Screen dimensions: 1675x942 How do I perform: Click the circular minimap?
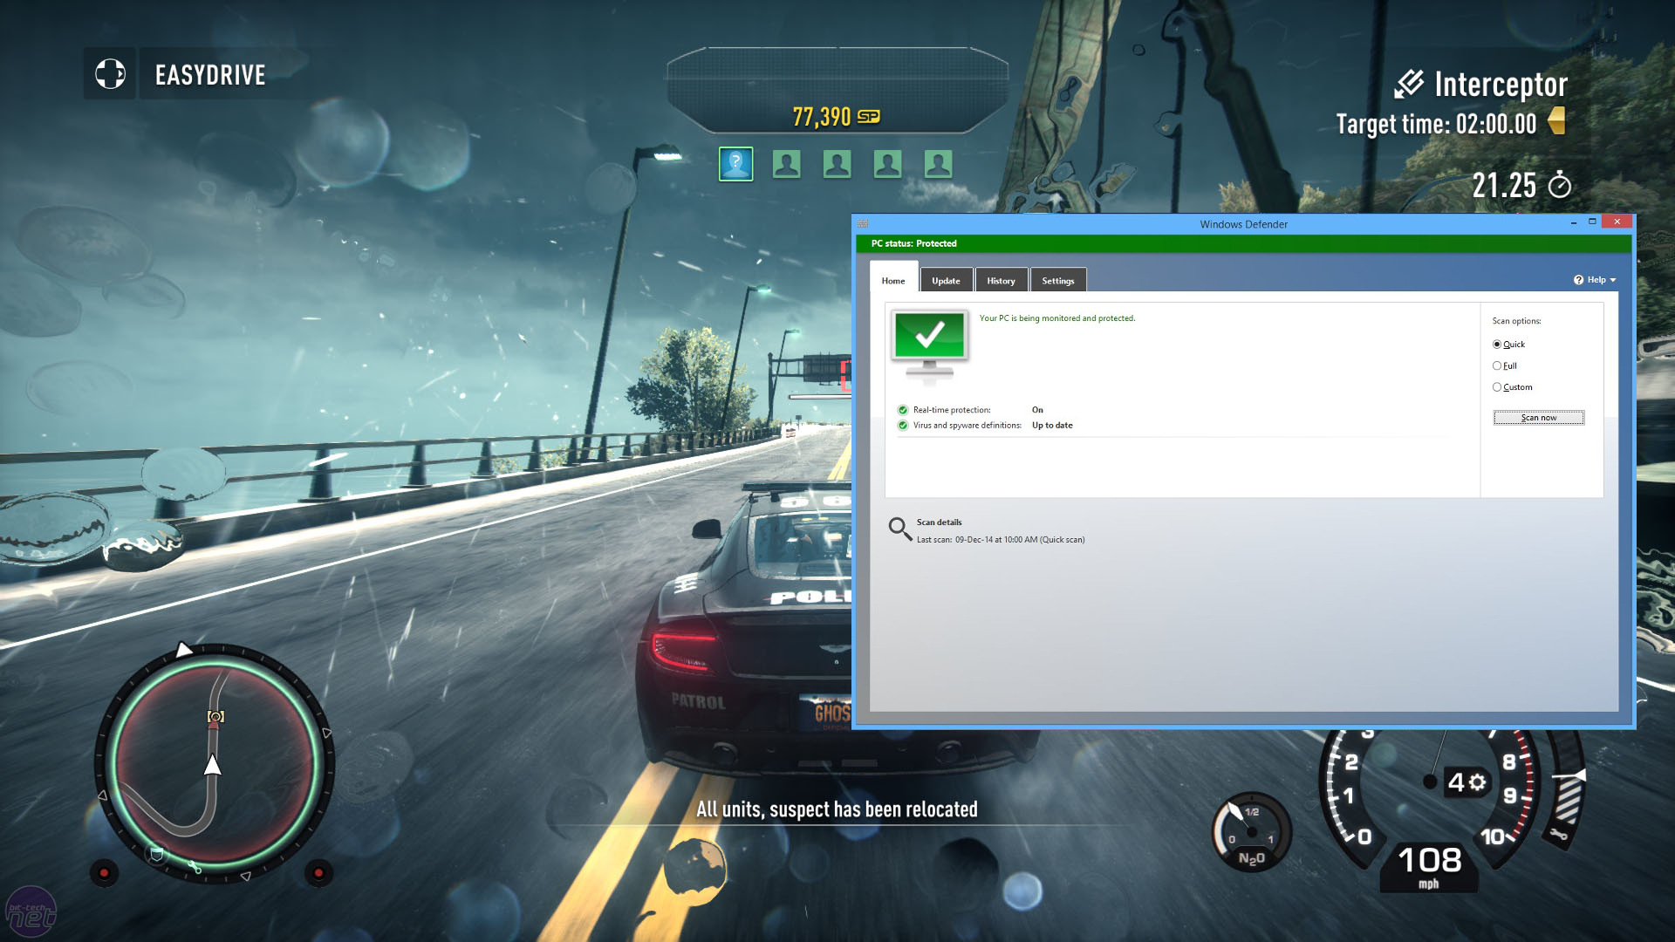click(x=214, y=763)
